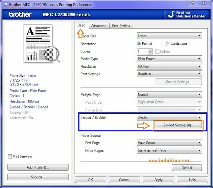Open the 2-sided / Booklet dropdown
The image size is (213, 188).
tap(169, 117)
